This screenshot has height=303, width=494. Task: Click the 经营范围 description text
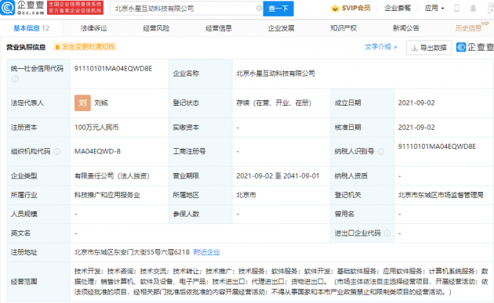(x=281, y=282)
